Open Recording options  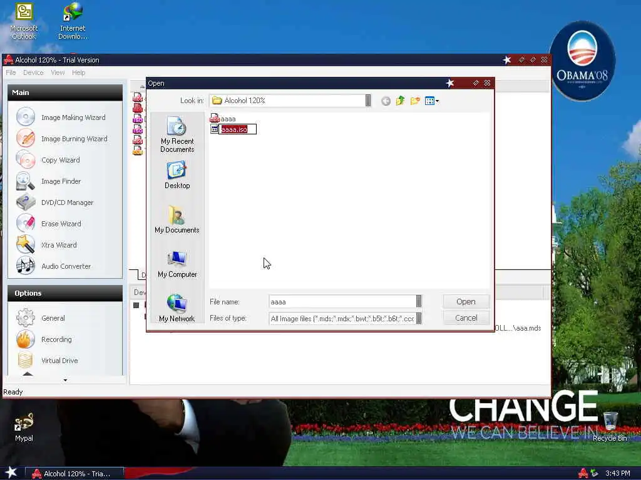click(x=44, y=339)
